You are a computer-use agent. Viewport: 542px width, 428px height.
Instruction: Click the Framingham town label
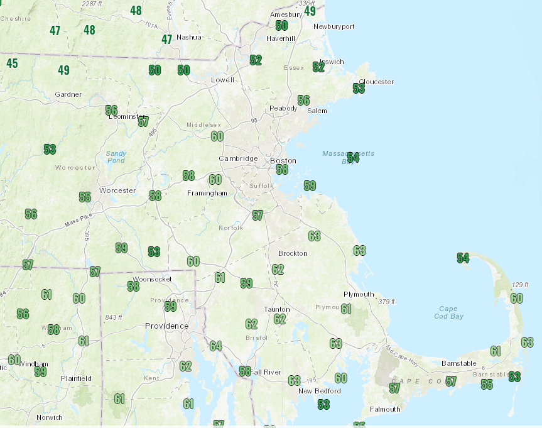pos(207,193)
